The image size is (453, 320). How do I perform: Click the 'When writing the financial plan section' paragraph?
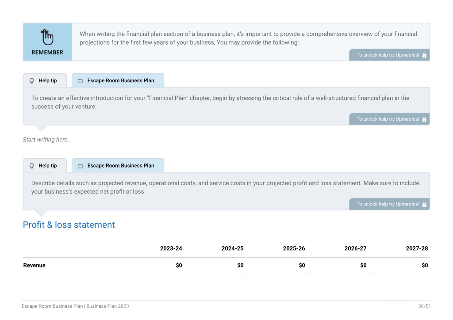click(x=248, y=38)
